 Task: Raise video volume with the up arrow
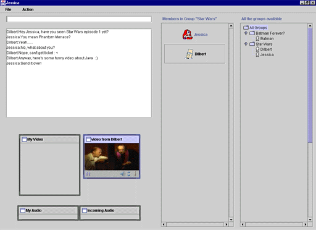129,172
